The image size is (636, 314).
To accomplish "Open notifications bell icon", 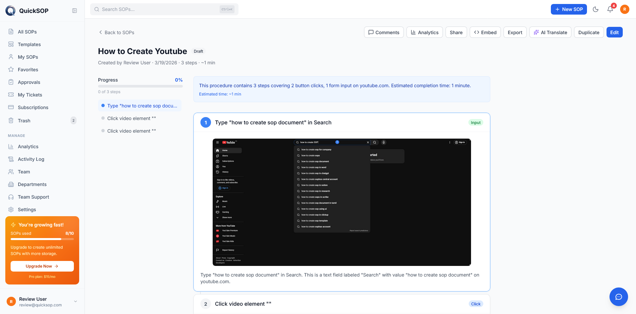I will point(610,9).
